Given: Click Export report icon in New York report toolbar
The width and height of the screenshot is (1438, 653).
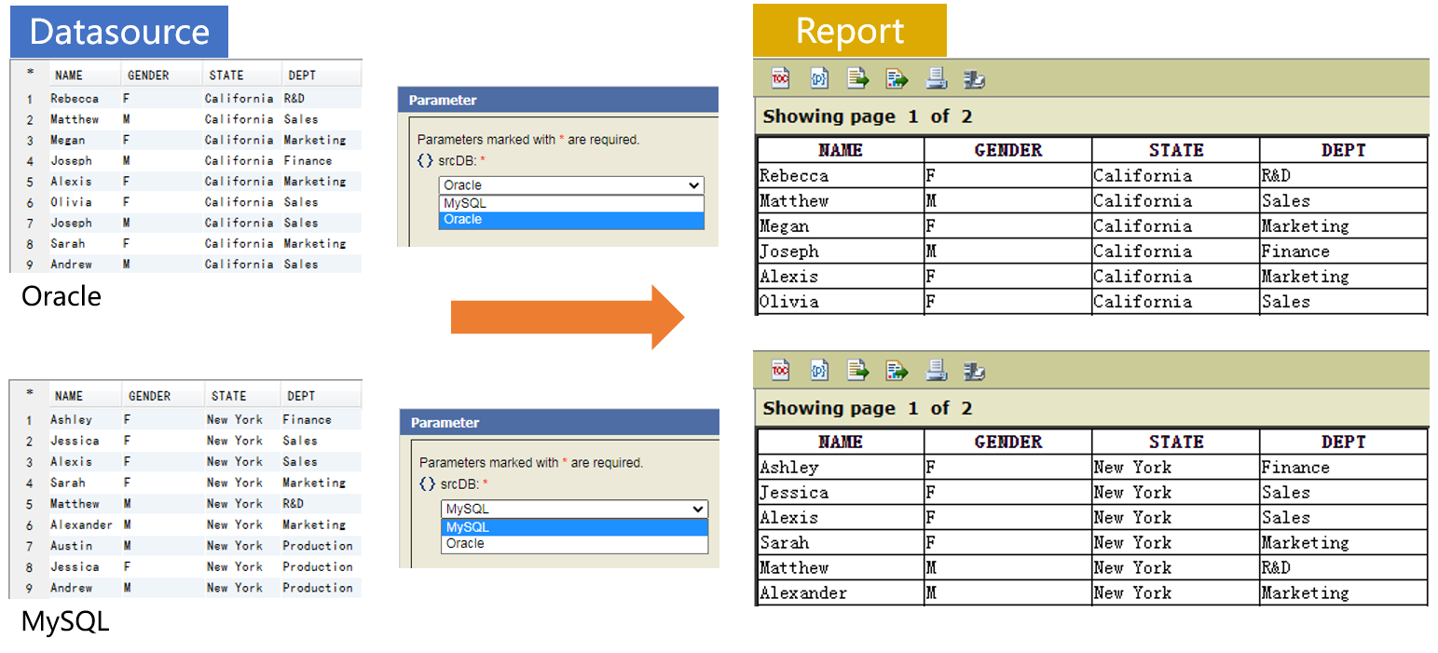Looking at the screenshot, I should click(897, 371).
